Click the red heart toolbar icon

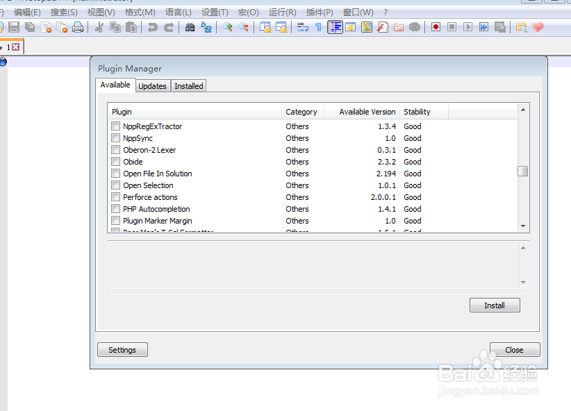click(538, 27)
